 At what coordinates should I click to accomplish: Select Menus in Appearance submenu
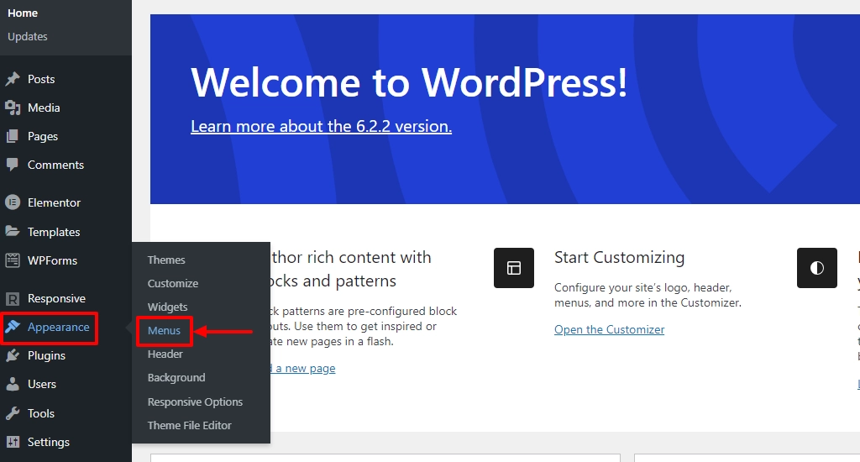(164, 330)
